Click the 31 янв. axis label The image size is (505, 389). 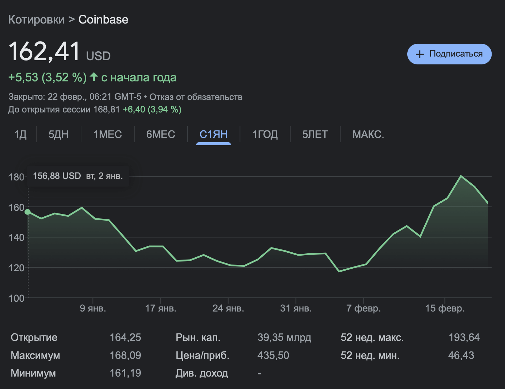pos(296,308)
